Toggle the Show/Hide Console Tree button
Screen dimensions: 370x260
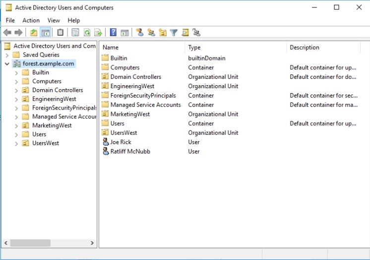pos(45,33)
